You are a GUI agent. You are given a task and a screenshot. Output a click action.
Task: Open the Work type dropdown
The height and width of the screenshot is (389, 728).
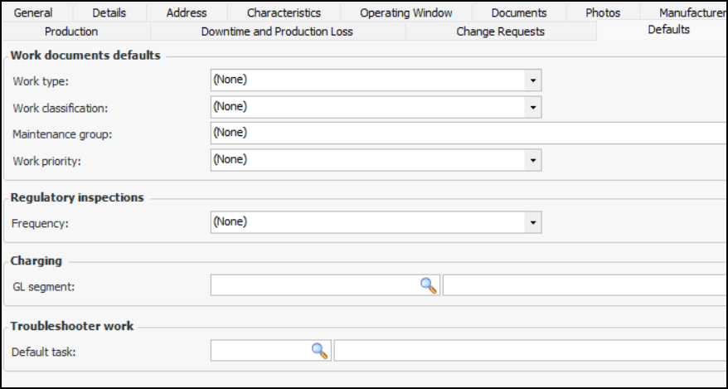click(532, 80)
